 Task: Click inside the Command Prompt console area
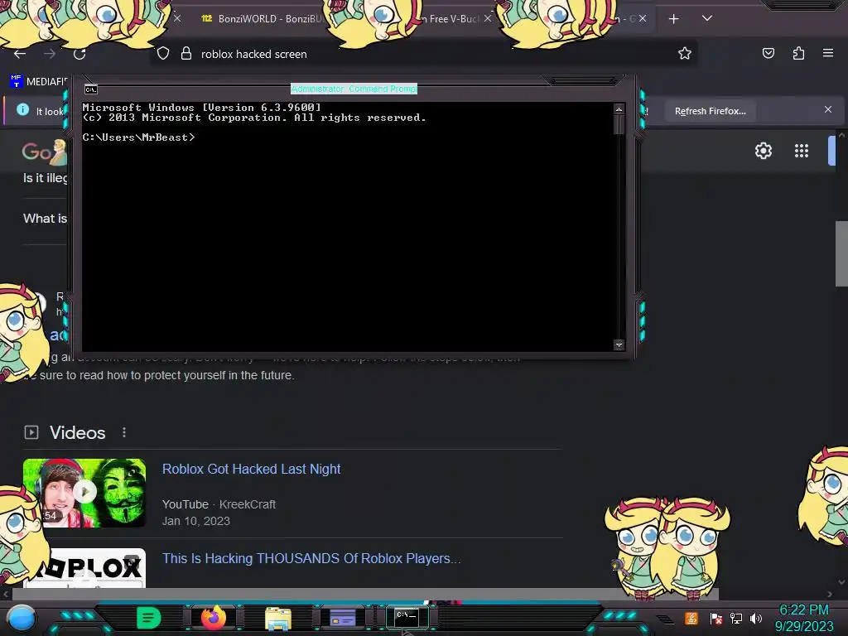pos(348,226)
